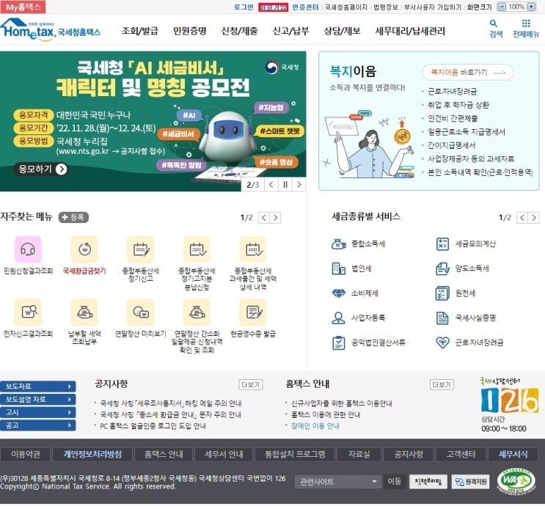Open the 정책브리핑 button
This screenshot has width=545, height=509.
click(428, 482)
